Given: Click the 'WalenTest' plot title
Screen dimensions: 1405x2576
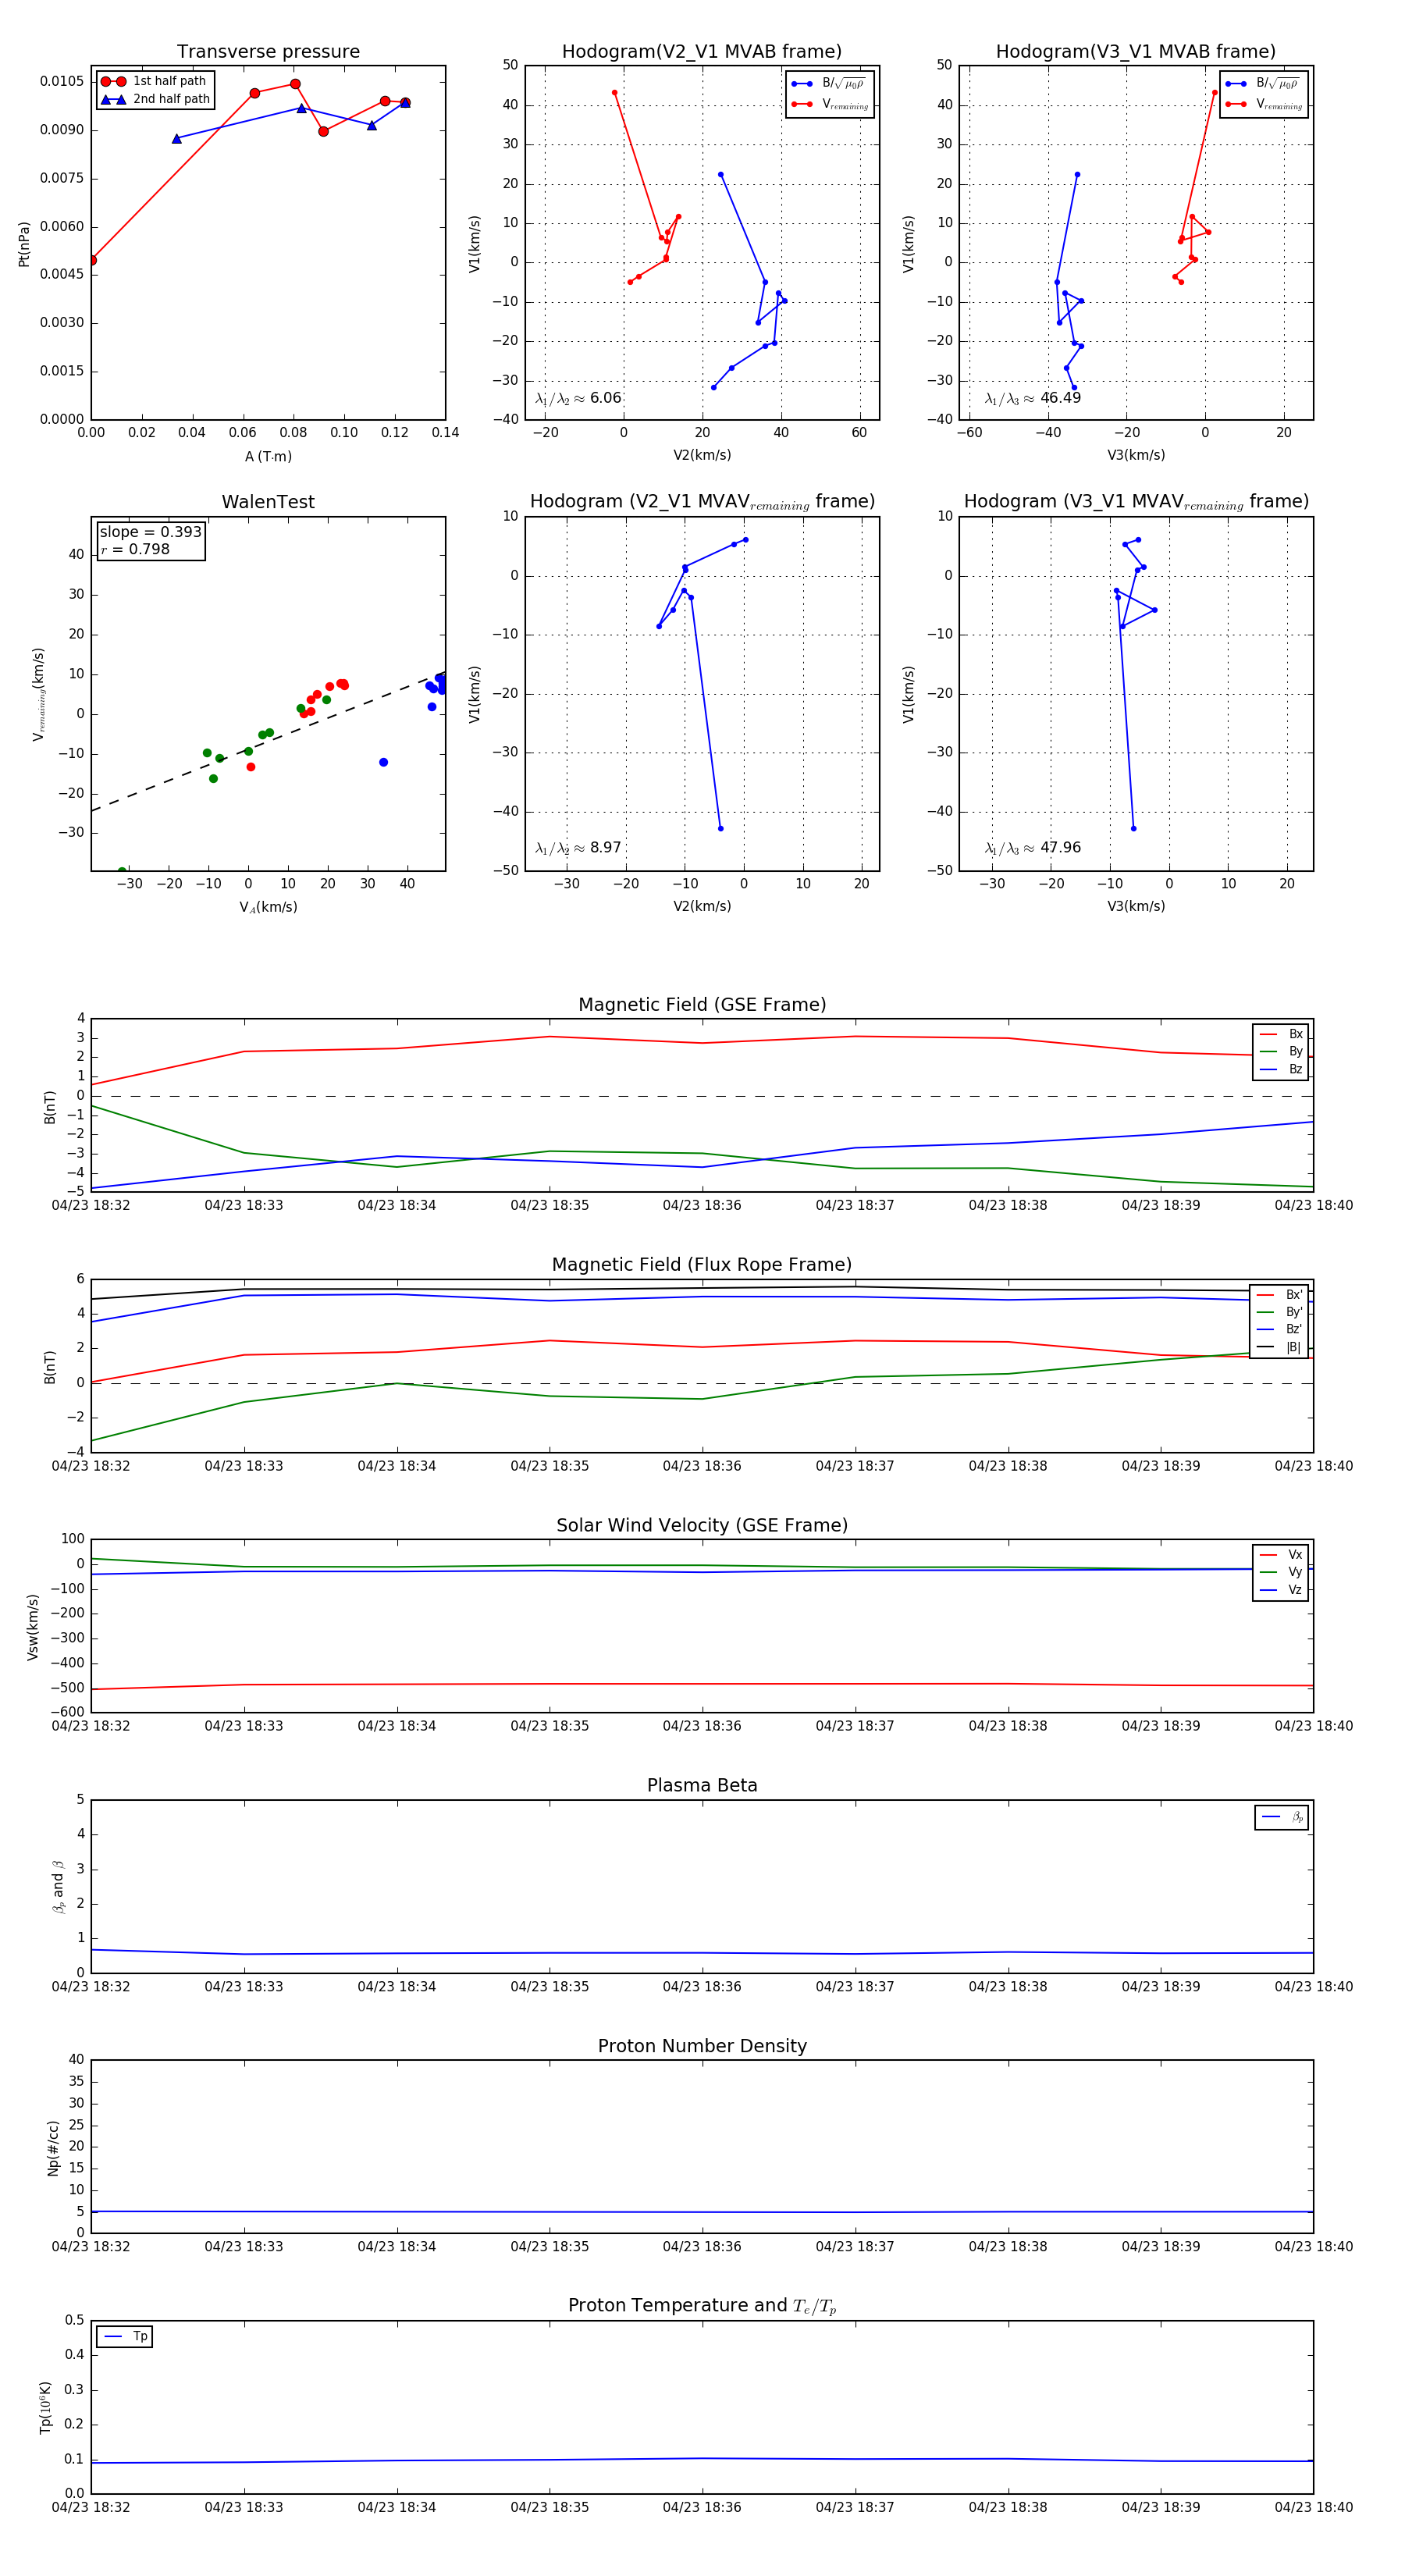Looking at the screenshot, I should pyautogui.click(x=268, y=502).
